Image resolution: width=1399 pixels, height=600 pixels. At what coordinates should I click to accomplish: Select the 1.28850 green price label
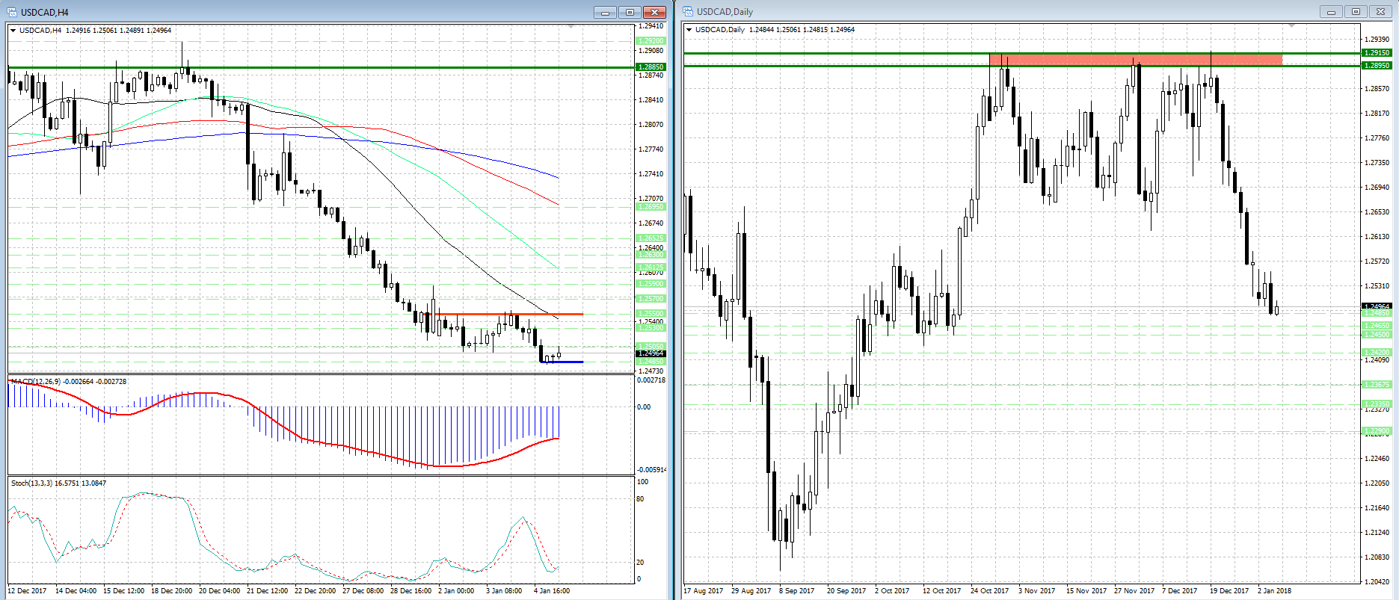650,67
